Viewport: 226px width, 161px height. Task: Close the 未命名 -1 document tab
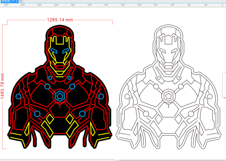tap(17, 1)
